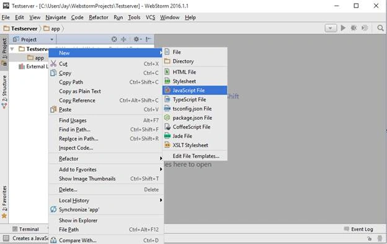This screenshot has width=387, height=244.
Task: Click the Hide project panel icon
Action: point(148,39)
